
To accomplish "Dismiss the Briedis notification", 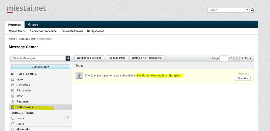I will [243, 79].
